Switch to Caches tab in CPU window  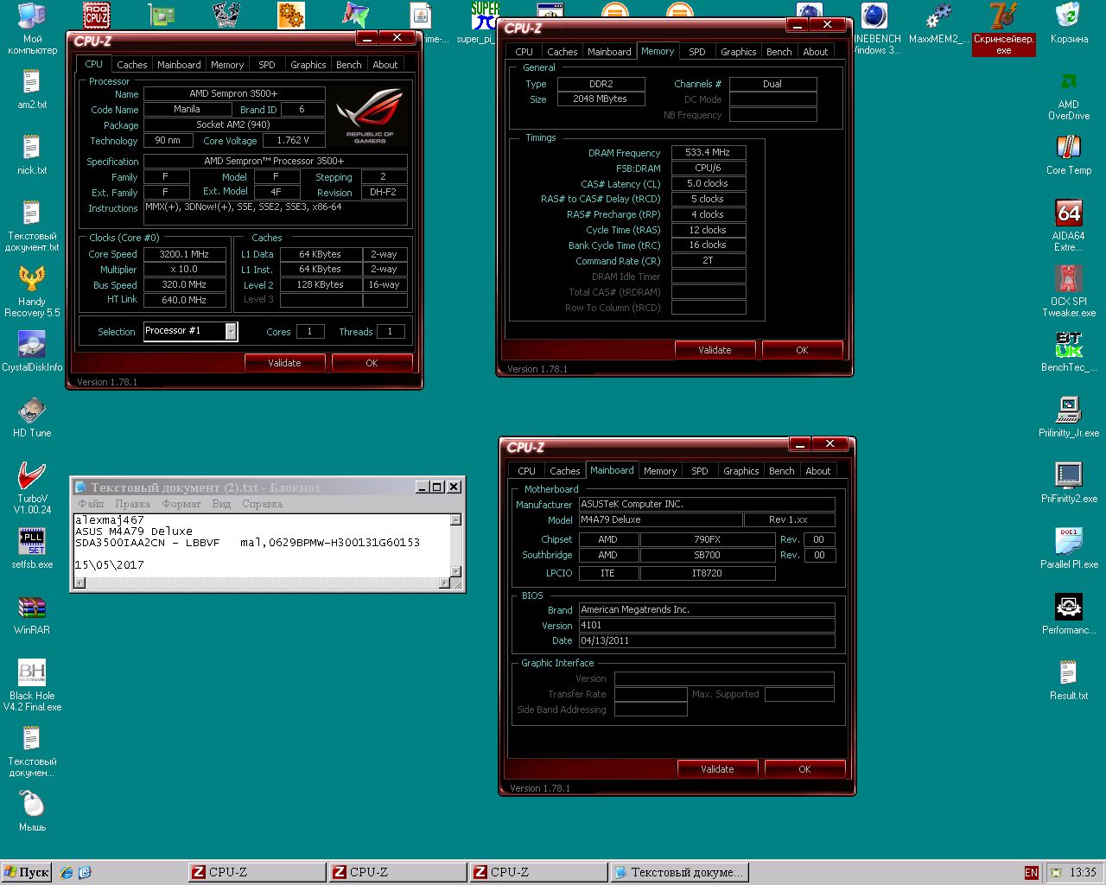[x=131, y=65]
